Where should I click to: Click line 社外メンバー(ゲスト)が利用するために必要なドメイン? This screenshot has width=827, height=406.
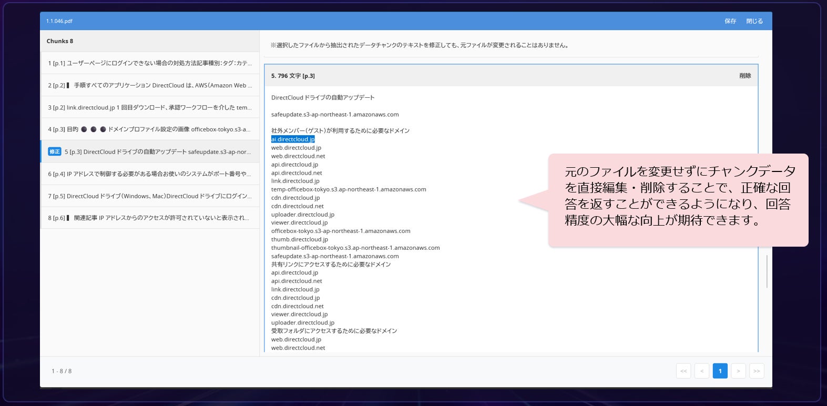340,130
